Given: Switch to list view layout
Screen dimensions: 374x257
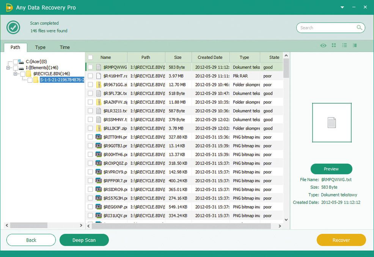Looking at the screenshot, I should click(x=344, y=46).
